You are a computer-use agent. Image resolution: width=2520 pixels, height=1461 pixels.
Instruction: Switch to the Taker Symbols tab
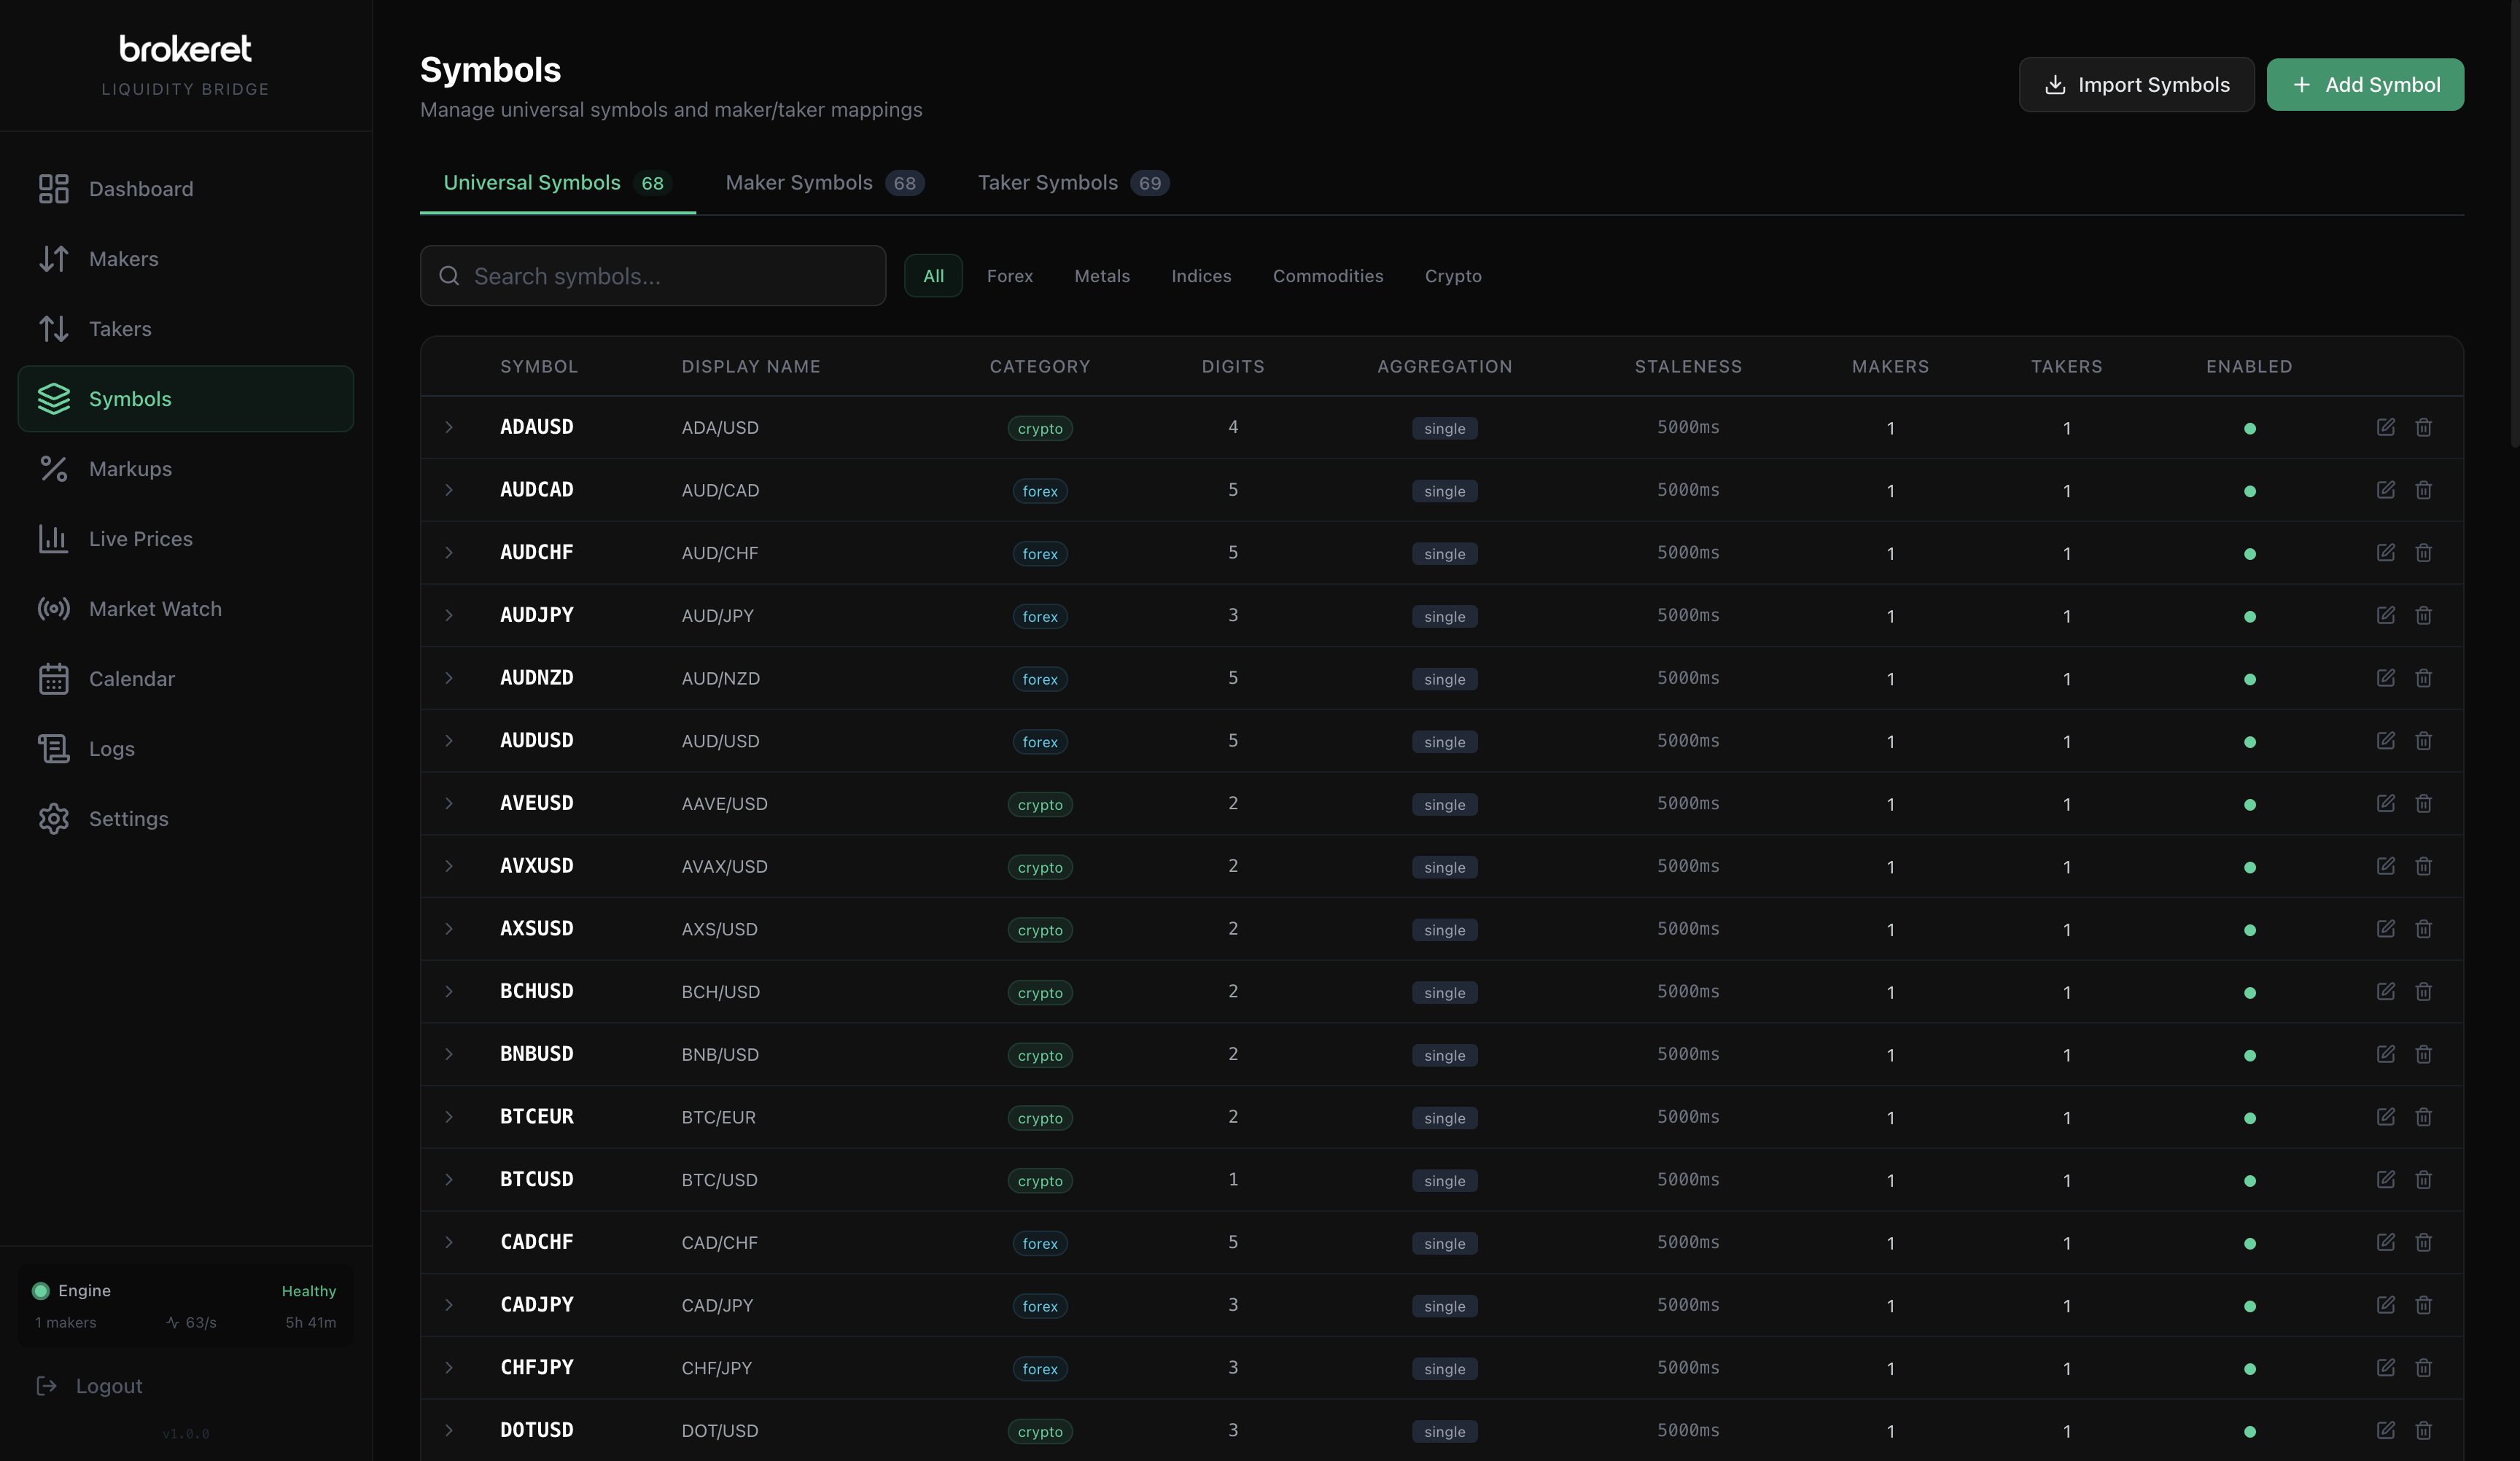click(x=1072, y=183)
